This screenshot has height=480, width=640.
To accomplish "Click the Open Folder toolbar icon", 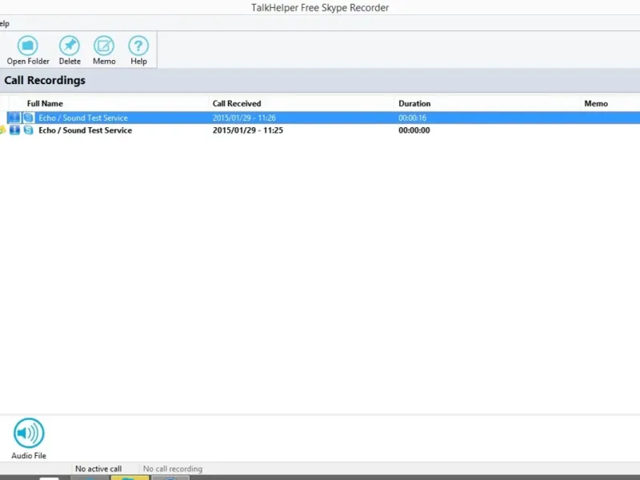I will pyautogui.click(x=28, y=46).
